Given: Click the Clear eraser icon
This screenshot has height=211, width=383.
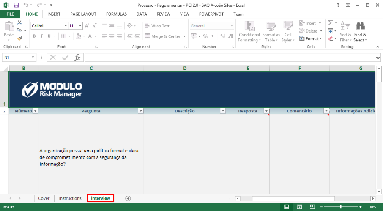Looking at the screenshot, I should click(x=330, y=38).
